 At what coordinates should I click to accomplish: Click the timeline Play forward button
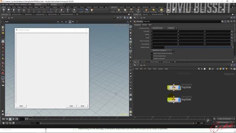(13, 119)
